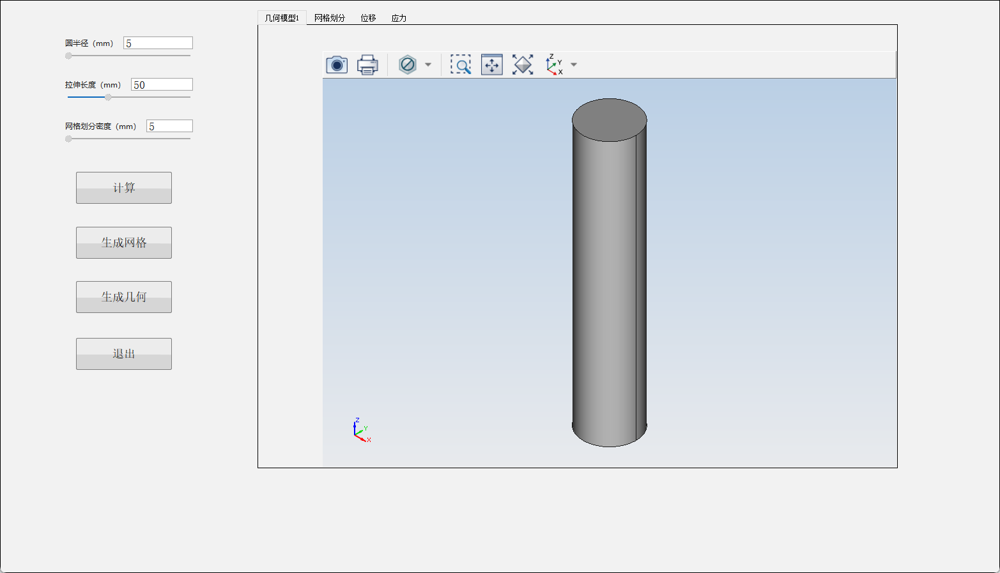1000x573 pixels.
Task: Click the 拉伸长度 slider handle
Action: pyautogui.click(x=108, y=97)
